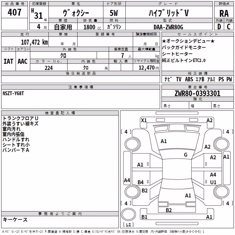Click the spare tire circle above レス
The width and height of the screenshot is (235, 235).
(128, 214)
